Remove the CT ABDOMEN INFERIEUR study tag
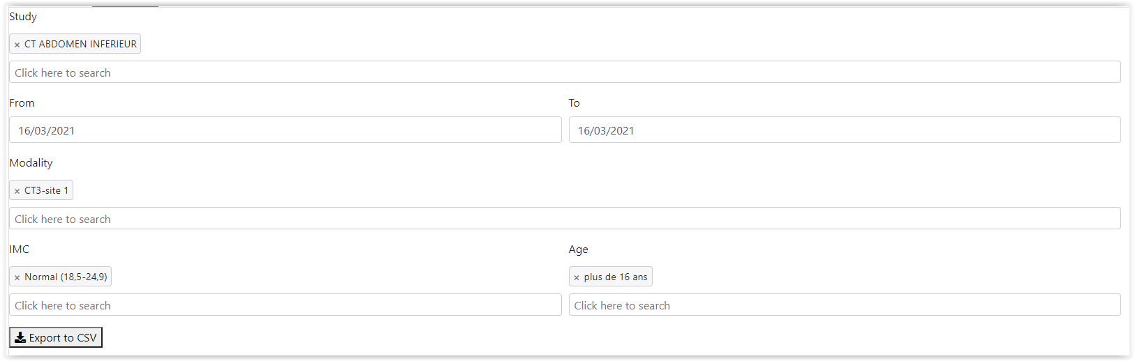The height and width of the screenshot is (361, 1135). pyautogui.click(x=17, y=45)
